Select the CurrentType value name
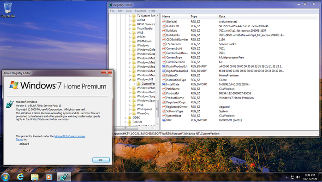322x182 pixels. [174, 58]
